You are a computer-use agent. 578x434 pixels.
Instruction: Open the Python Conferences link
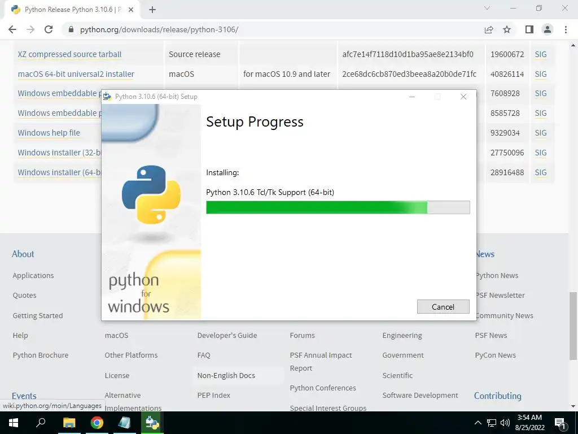pos(323,388)
